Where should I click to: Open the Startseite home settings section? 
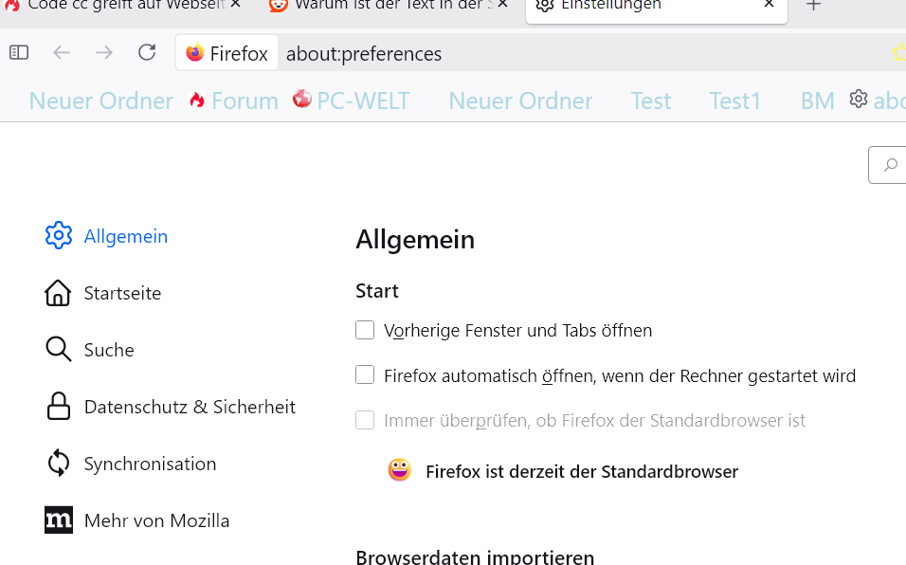(122, 294)
